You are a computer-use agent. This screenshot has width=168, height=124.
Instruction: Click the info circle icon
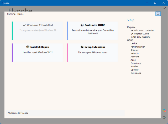tap(164, 117)
